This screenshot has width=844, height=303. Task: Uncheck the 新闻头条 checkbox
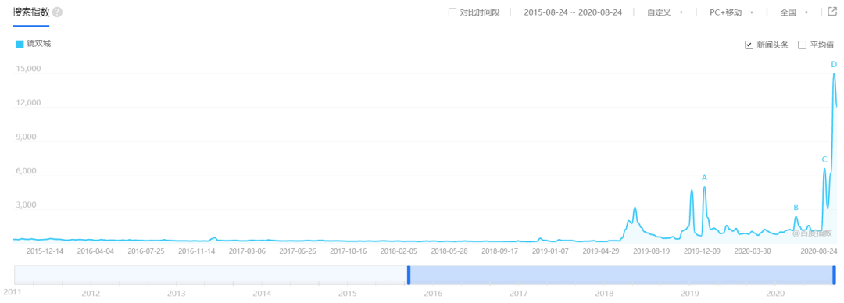tap(749, 45)
